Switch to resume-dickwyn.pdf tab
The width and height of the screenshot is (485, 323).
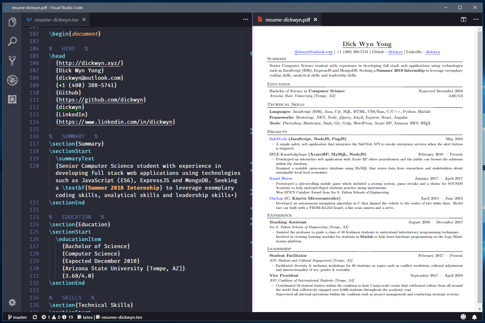click(288, 20)
